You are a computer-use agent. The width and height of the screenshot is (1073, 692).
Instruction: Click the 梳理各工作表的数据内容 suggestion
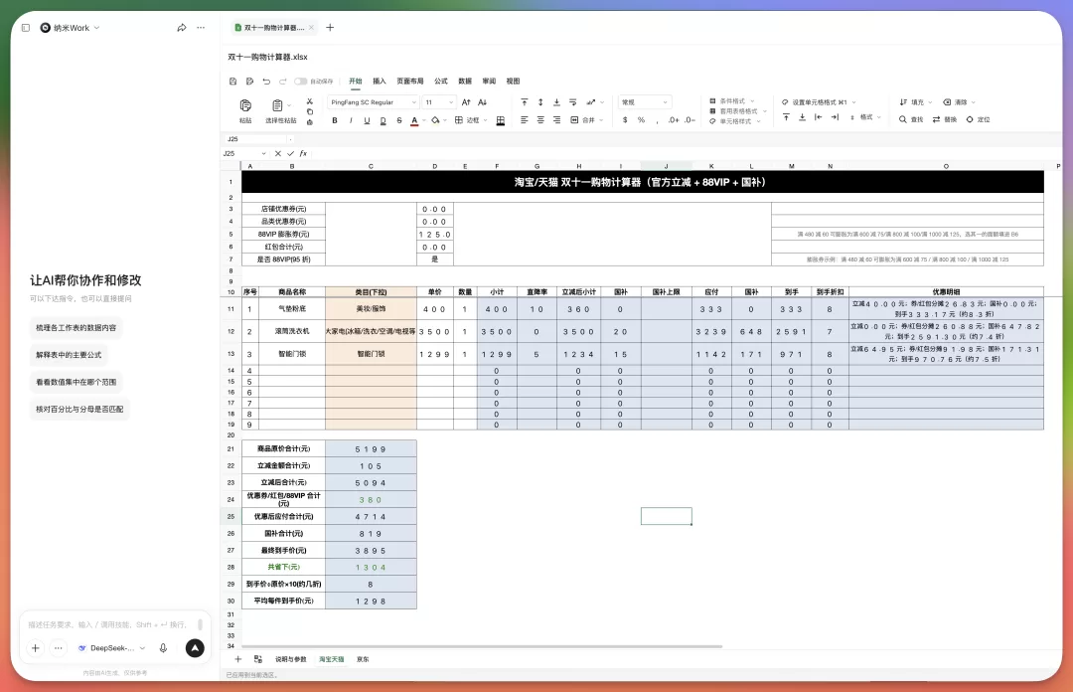[76, 327]
